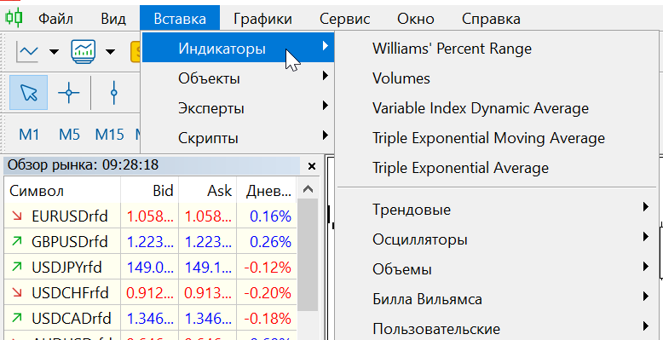
Task: Click the red down arrow for EURUSDrfd
Action: 17,216
